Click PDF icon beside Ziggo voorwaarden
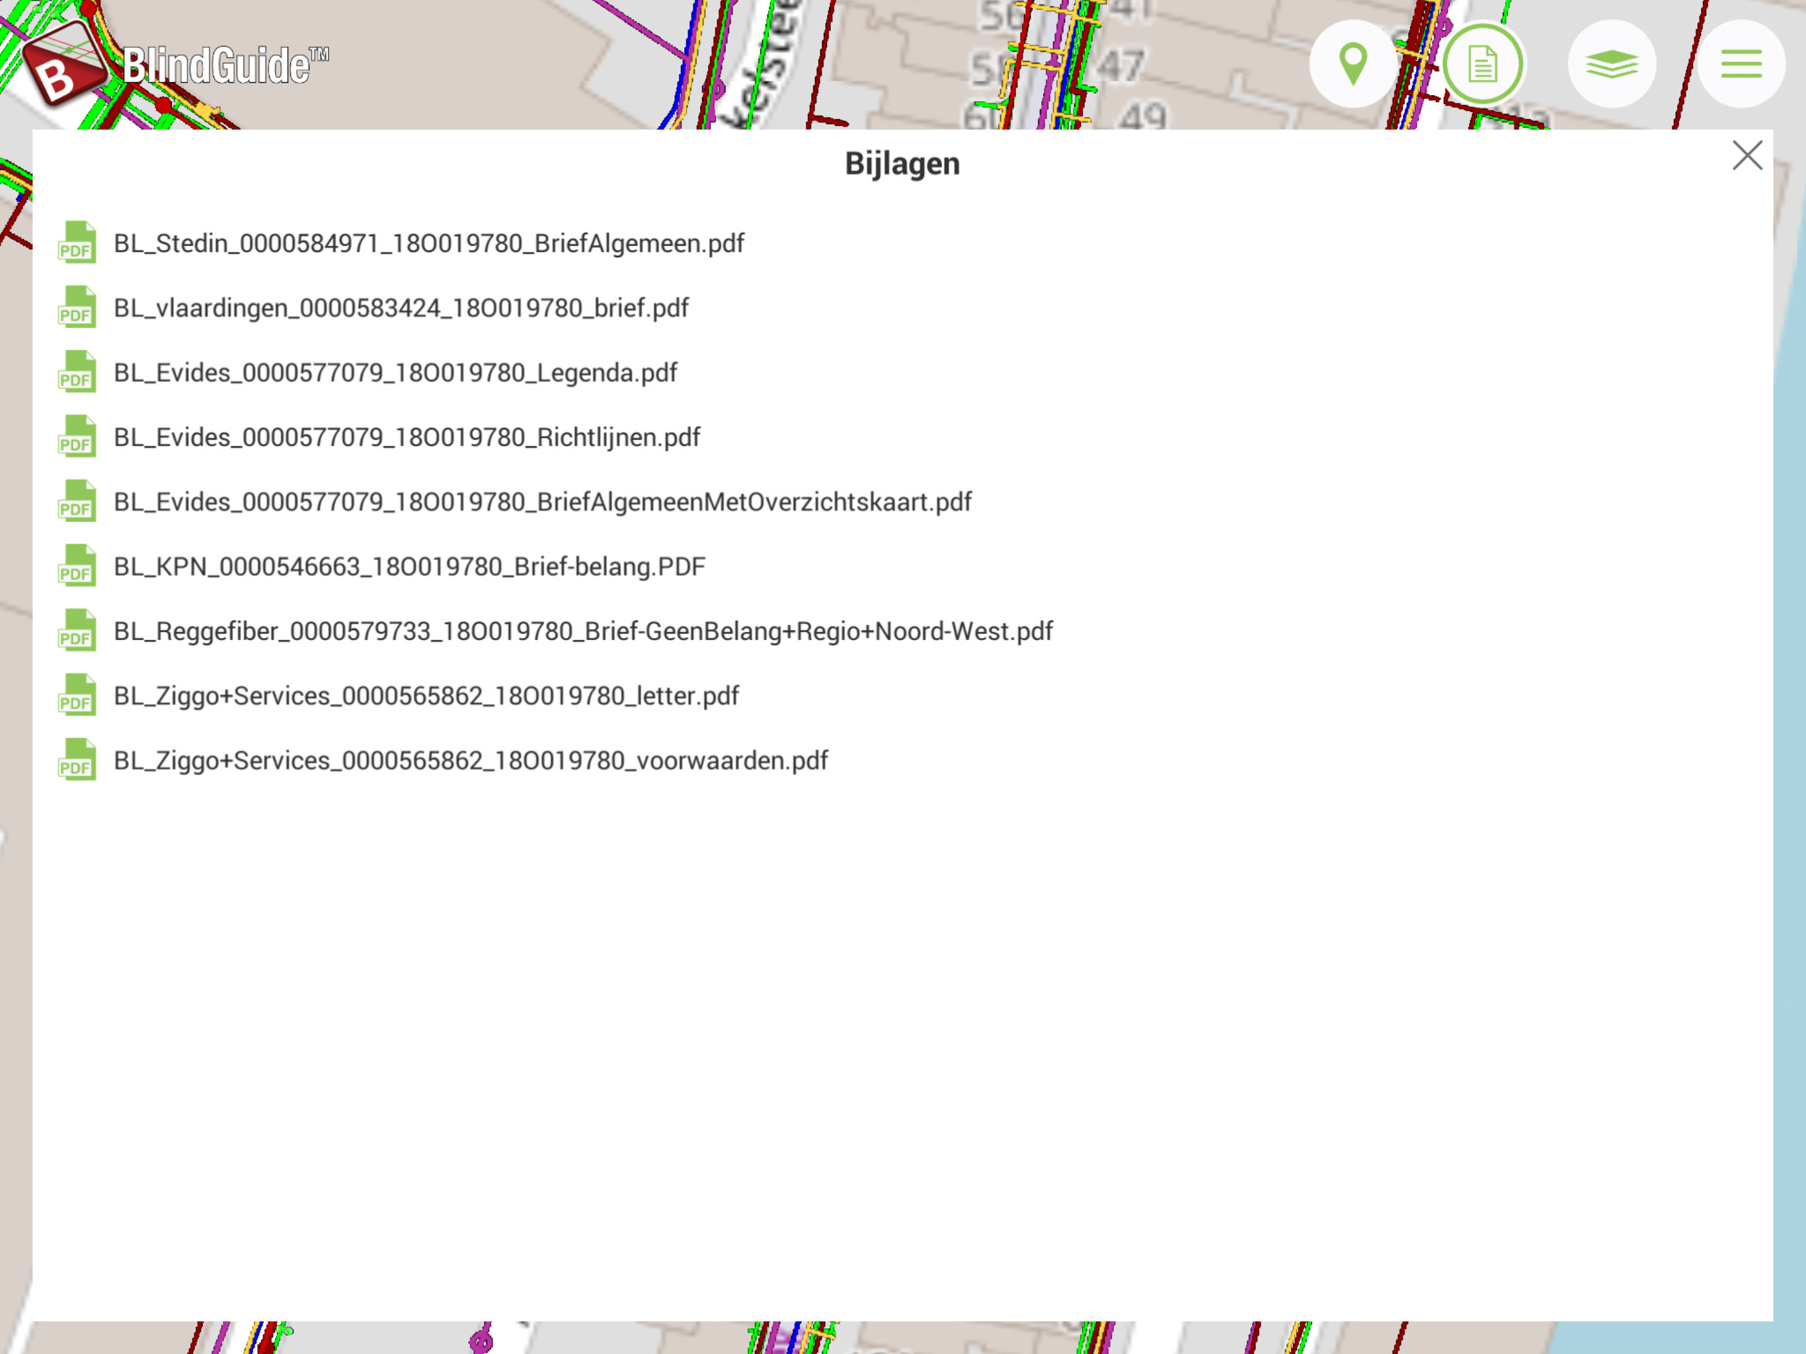Screen dimensions: 1806x1354 77,760
